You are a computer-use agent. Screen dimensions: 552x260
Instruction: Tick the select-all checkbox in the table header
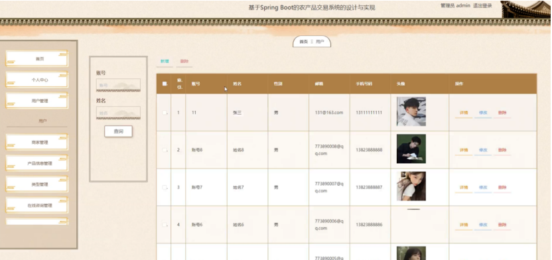pyautogui.click(x=165, y=84)
